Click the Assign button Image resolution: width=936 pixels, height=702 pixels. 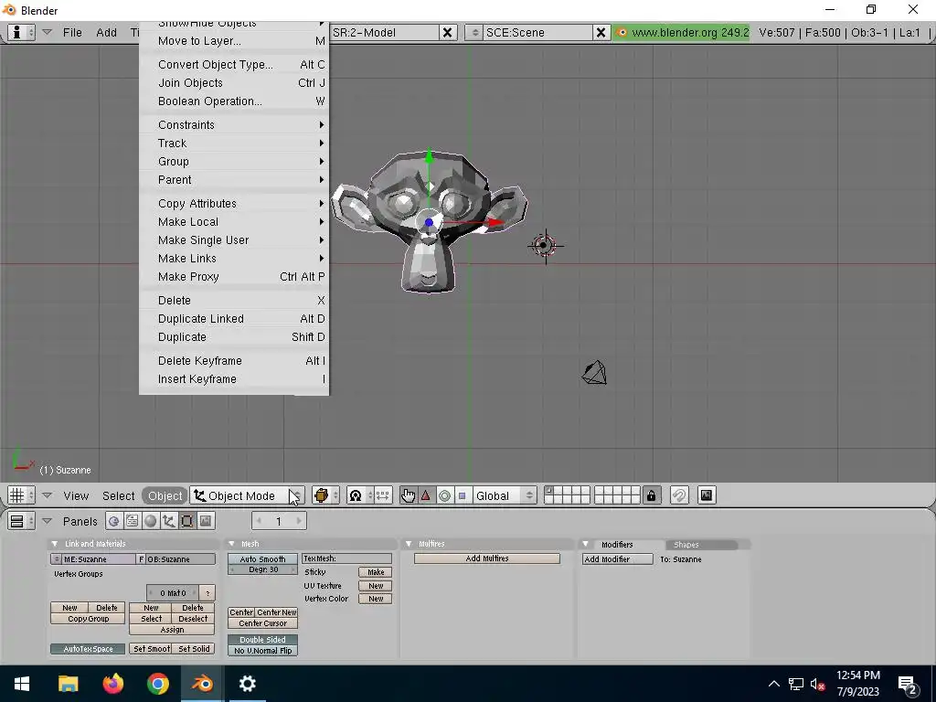point(172,630)
